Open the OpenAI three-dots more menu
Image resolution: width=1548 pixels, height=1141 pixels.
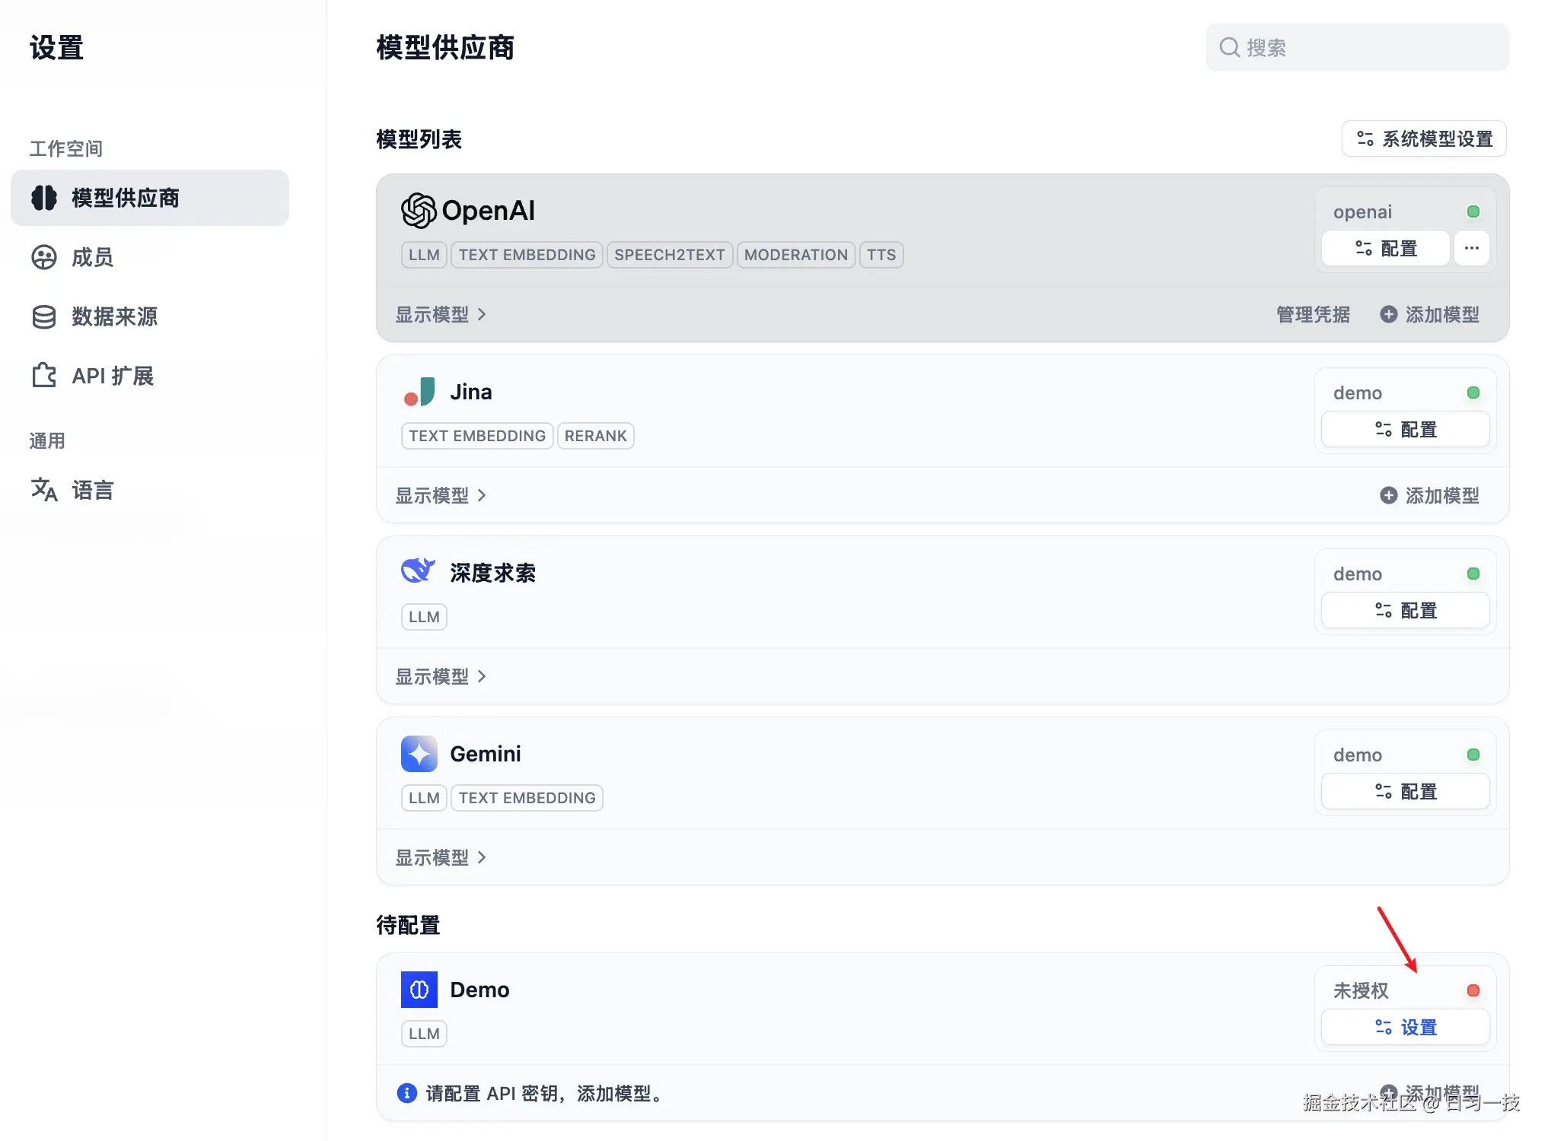tap(1471, 248)
